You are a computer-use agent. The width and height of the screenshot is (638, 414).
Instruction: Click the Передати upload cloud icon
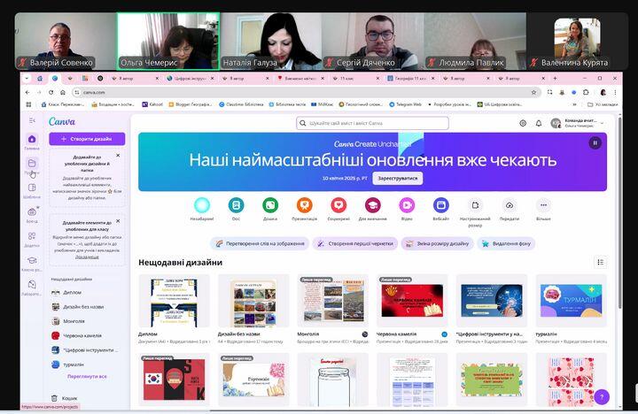pos(510,205)
